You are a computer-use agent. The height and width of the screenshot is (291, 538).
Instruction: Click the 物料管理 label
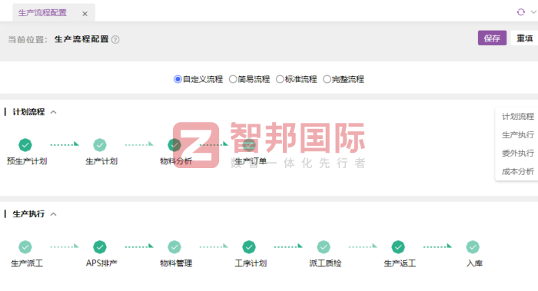pos(176,263)
